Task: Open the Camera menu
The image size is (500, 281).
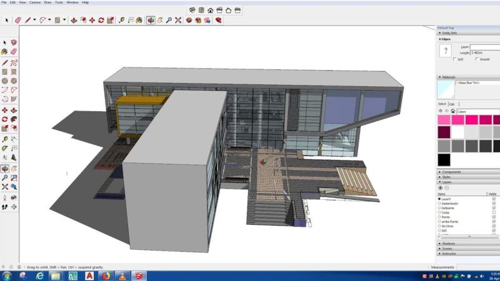Action: 35,2
